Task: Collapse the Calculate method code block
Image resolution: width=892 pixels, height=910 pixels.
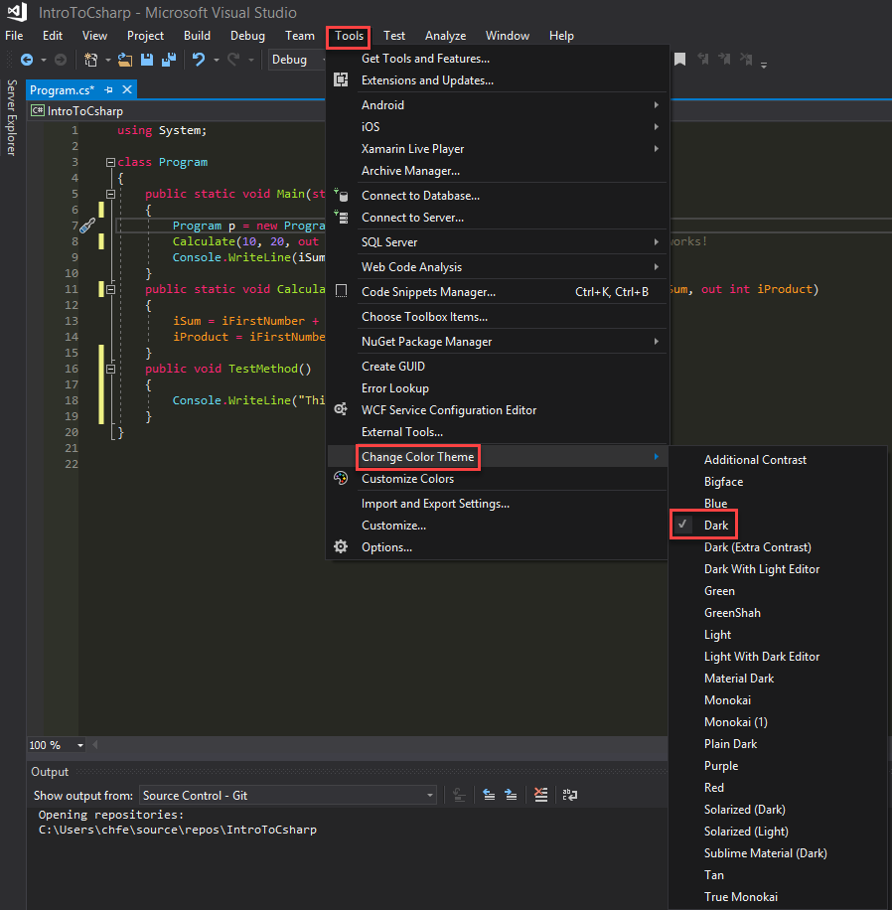Action: pyautogui.click(x=110, y=289)
